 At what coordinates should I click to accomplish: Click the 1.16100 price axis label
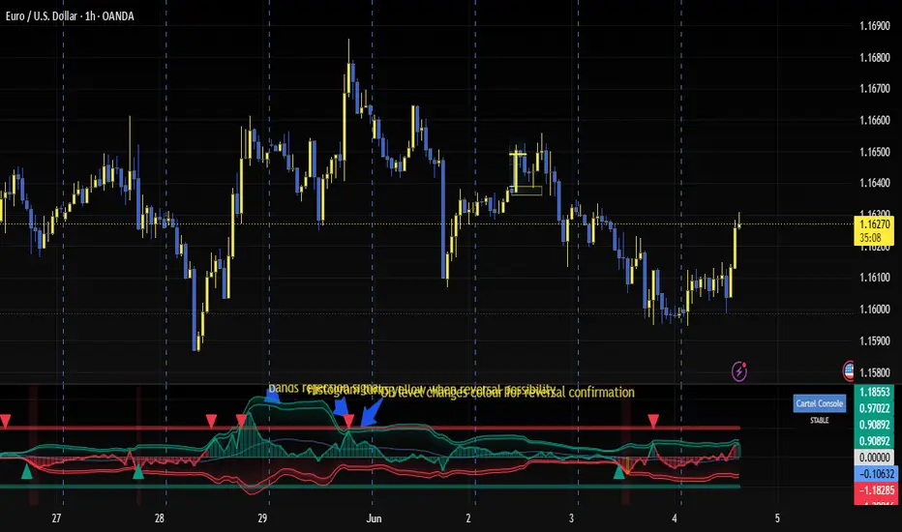(x=874, y=278)
